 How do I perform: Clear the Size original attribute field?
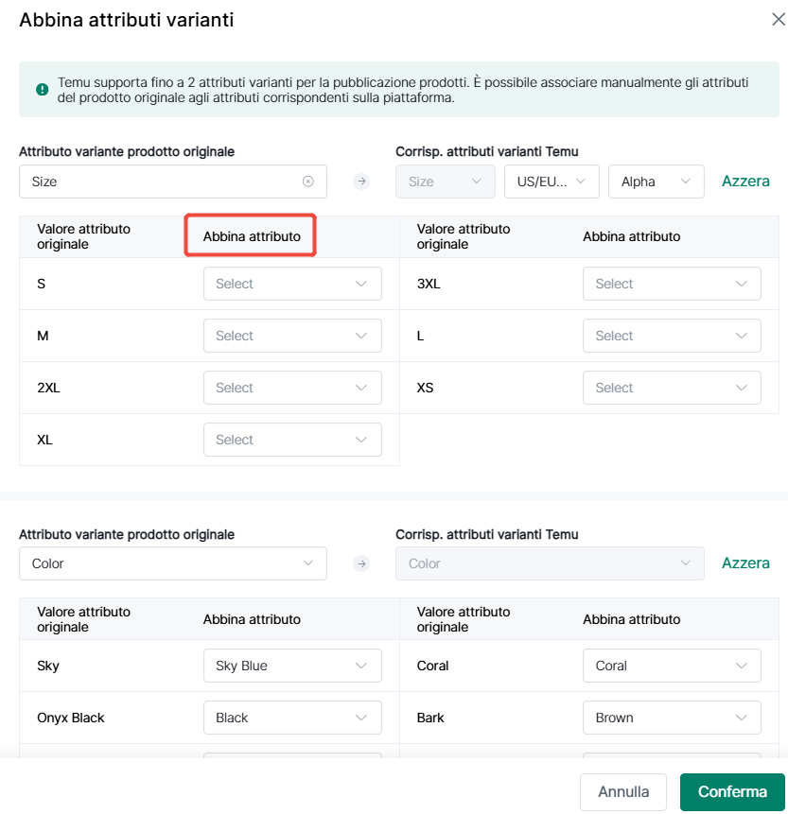point(308,182)
